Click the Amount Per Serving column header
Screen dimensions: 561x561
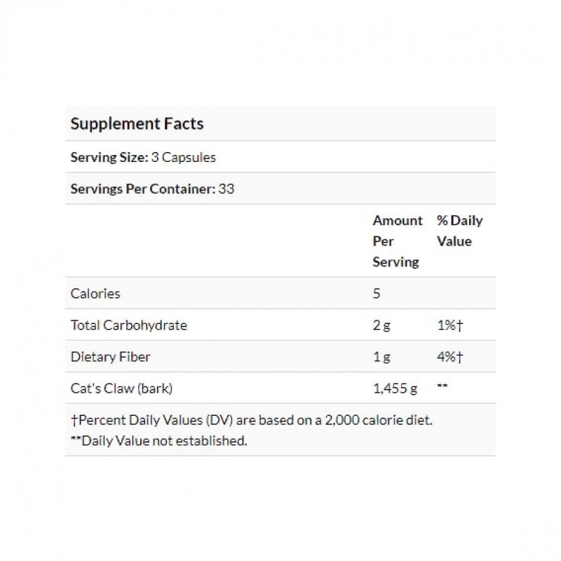[x=397, y=241]
